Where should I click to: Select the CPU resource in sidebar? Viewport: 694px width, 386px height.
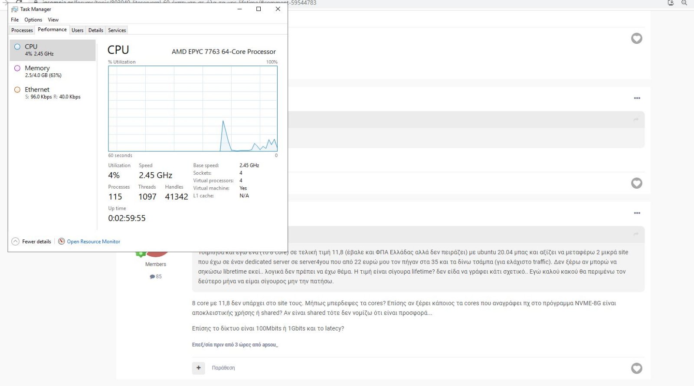point(52,50)
